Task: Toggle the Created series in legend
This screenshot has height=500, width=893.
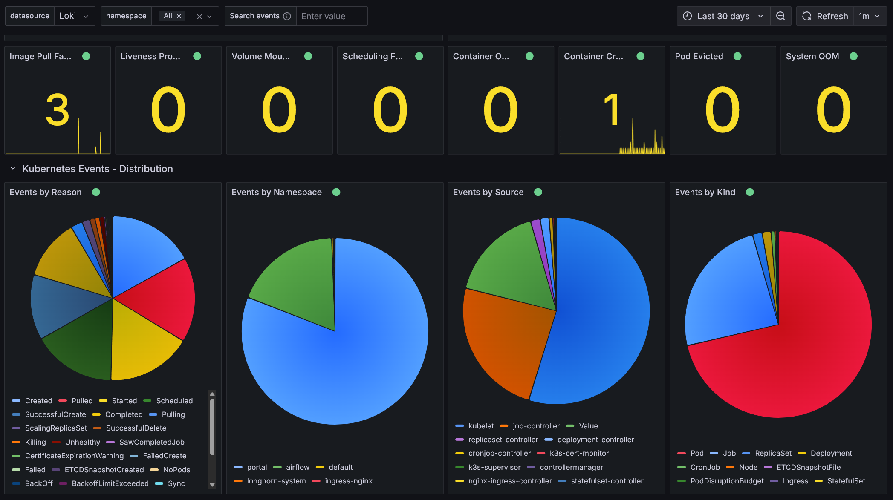Action: [x=39, y=401]
